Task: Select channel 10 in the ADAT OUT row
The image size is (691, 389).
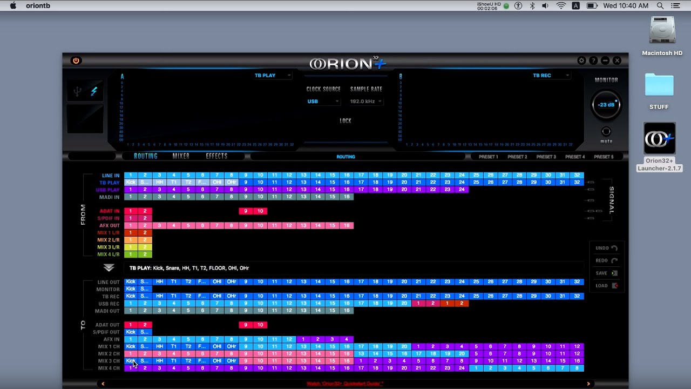Action: 260,325
